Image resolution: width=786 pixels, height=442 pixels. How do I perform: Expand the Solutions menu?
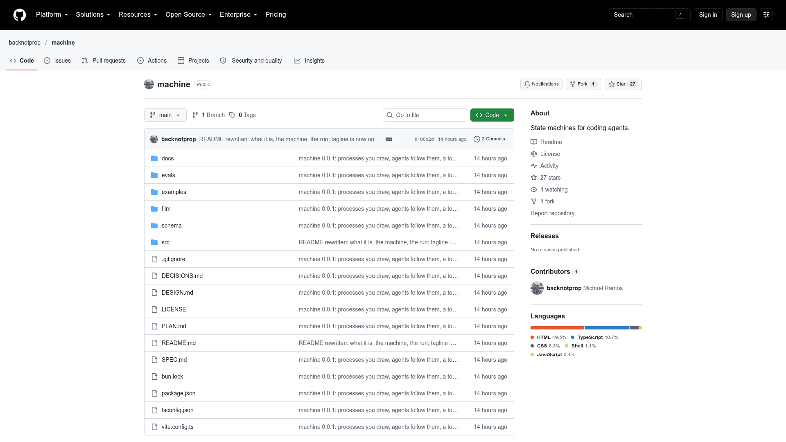(x=93, y=15)
